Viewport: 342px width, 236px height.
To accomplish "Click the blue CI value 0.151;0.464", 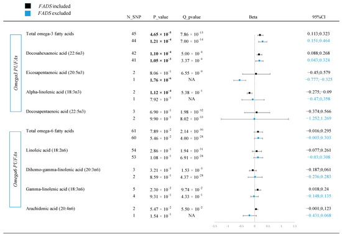I will tap(318, 40).
